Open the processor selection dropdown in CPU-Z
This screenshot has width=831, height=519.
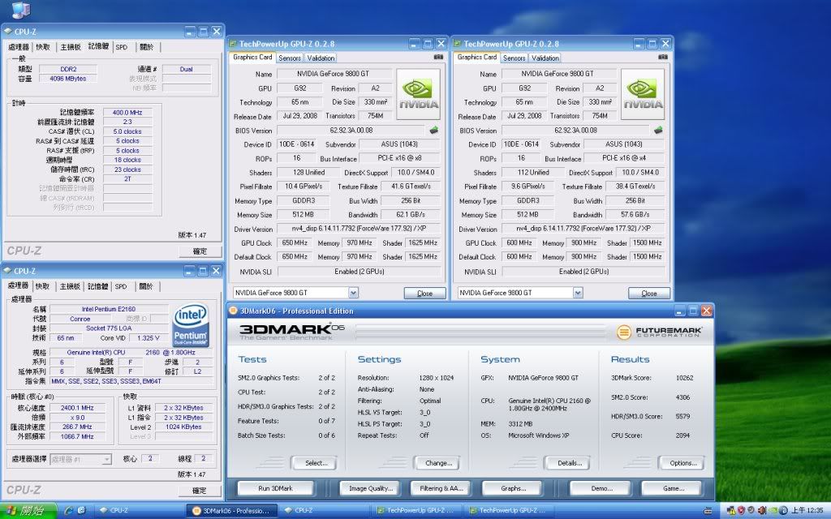pos(106,459)
